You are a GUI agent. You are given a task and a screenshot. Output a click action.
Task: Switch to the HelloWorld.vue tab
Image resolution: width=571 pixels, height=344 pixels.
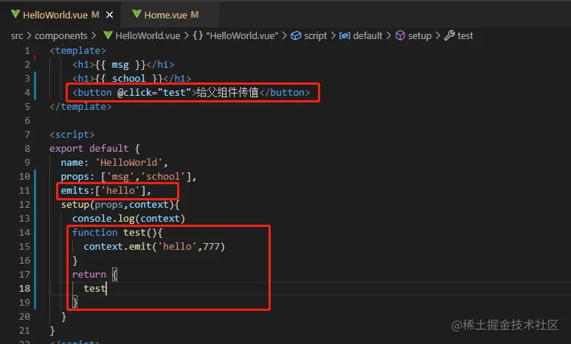pos(62,15)
